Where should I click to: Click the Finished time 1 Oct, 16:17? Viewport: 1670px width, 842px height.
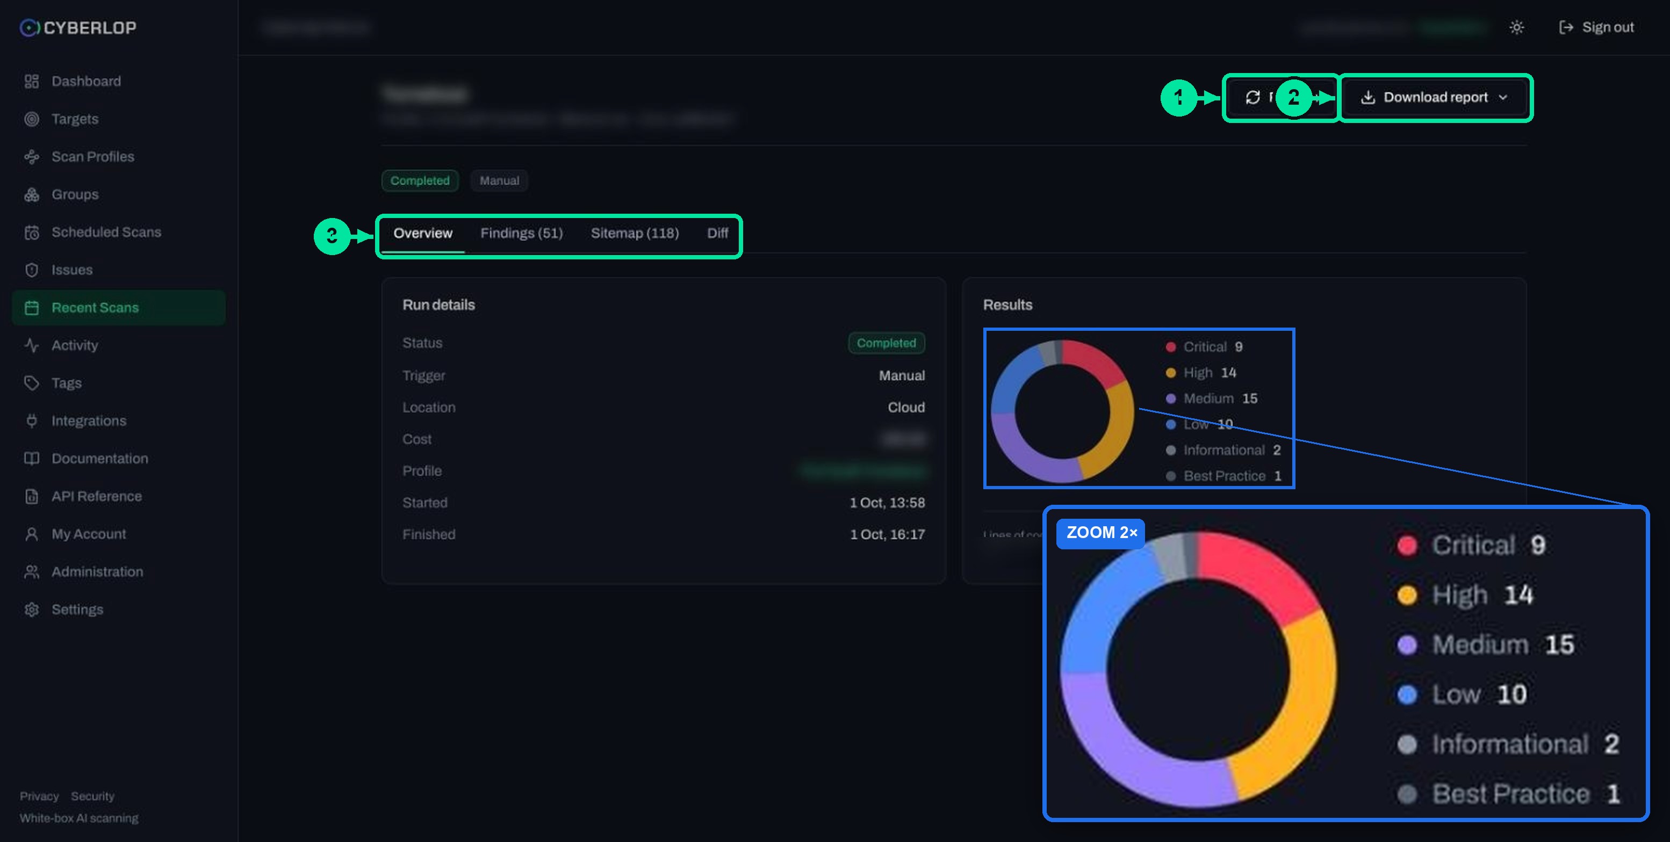click(887, 534)
